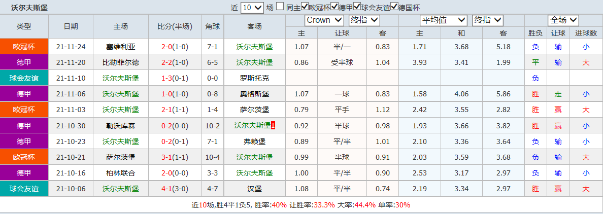Click the 走 handicap result in the 21-11-06 row
Viewport: 604px width, 214px height.
tap(558, 94)
